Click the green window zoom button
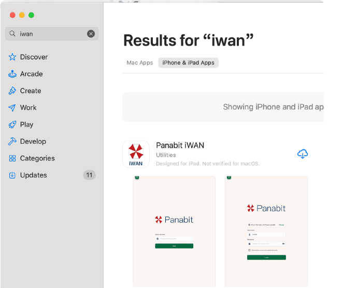 pyautogui.click(x=31, y=15)
